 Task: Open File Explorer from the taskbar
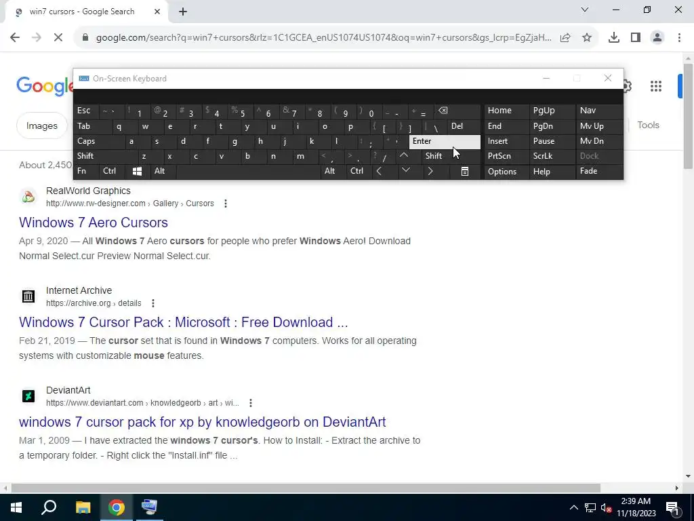[x=83, y=507]
